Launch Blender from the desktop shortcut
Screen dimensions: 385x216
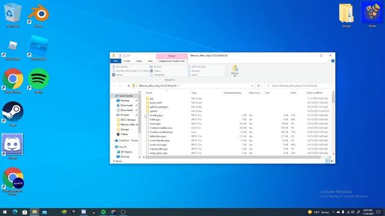(x=38, y=14)
